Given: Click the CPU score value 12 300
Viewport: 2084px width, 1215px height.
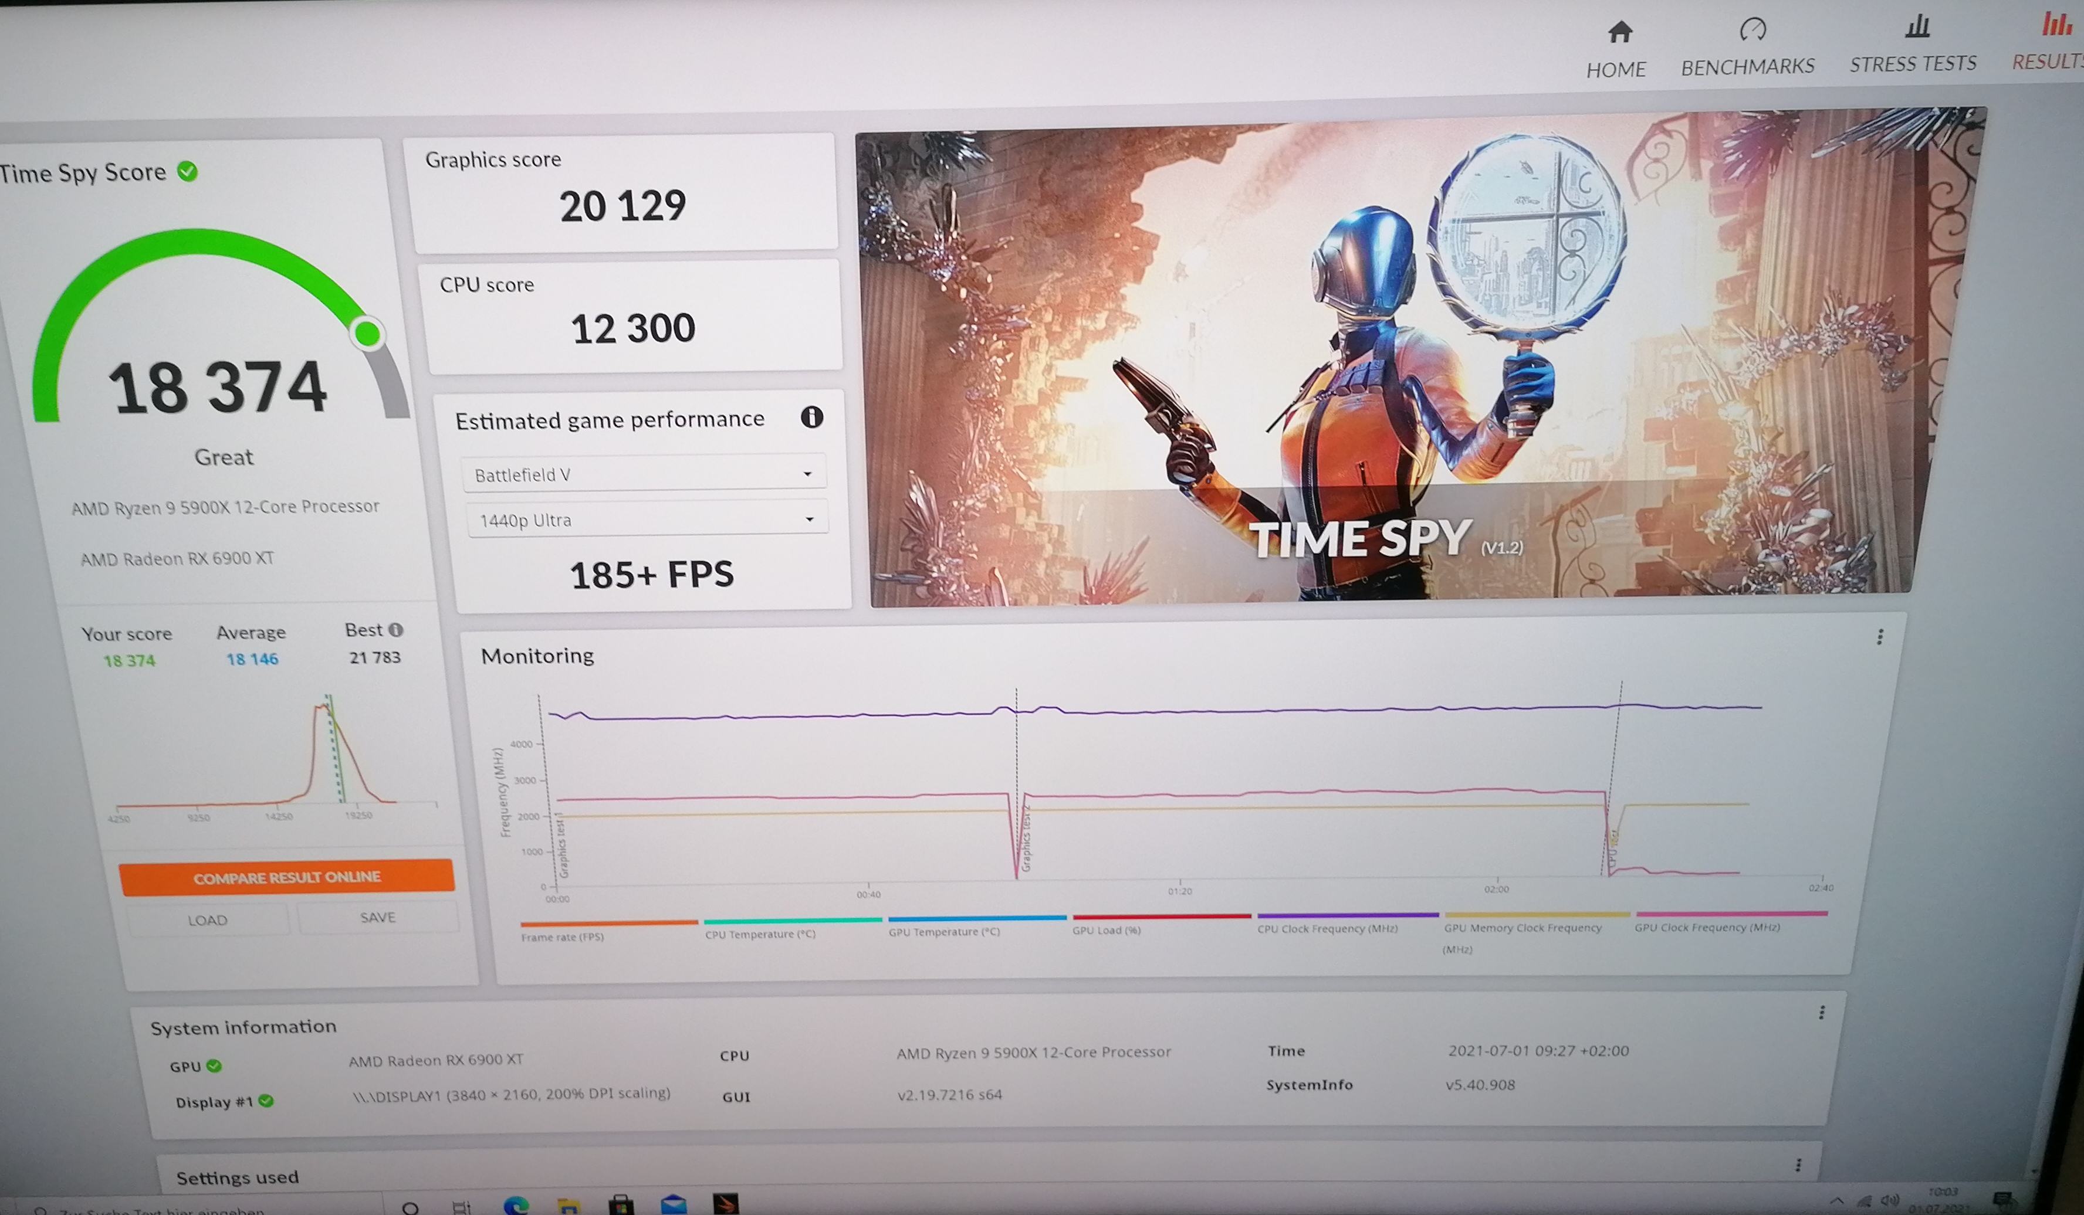Looking at the screenshot, I should [x=632, y=328].
